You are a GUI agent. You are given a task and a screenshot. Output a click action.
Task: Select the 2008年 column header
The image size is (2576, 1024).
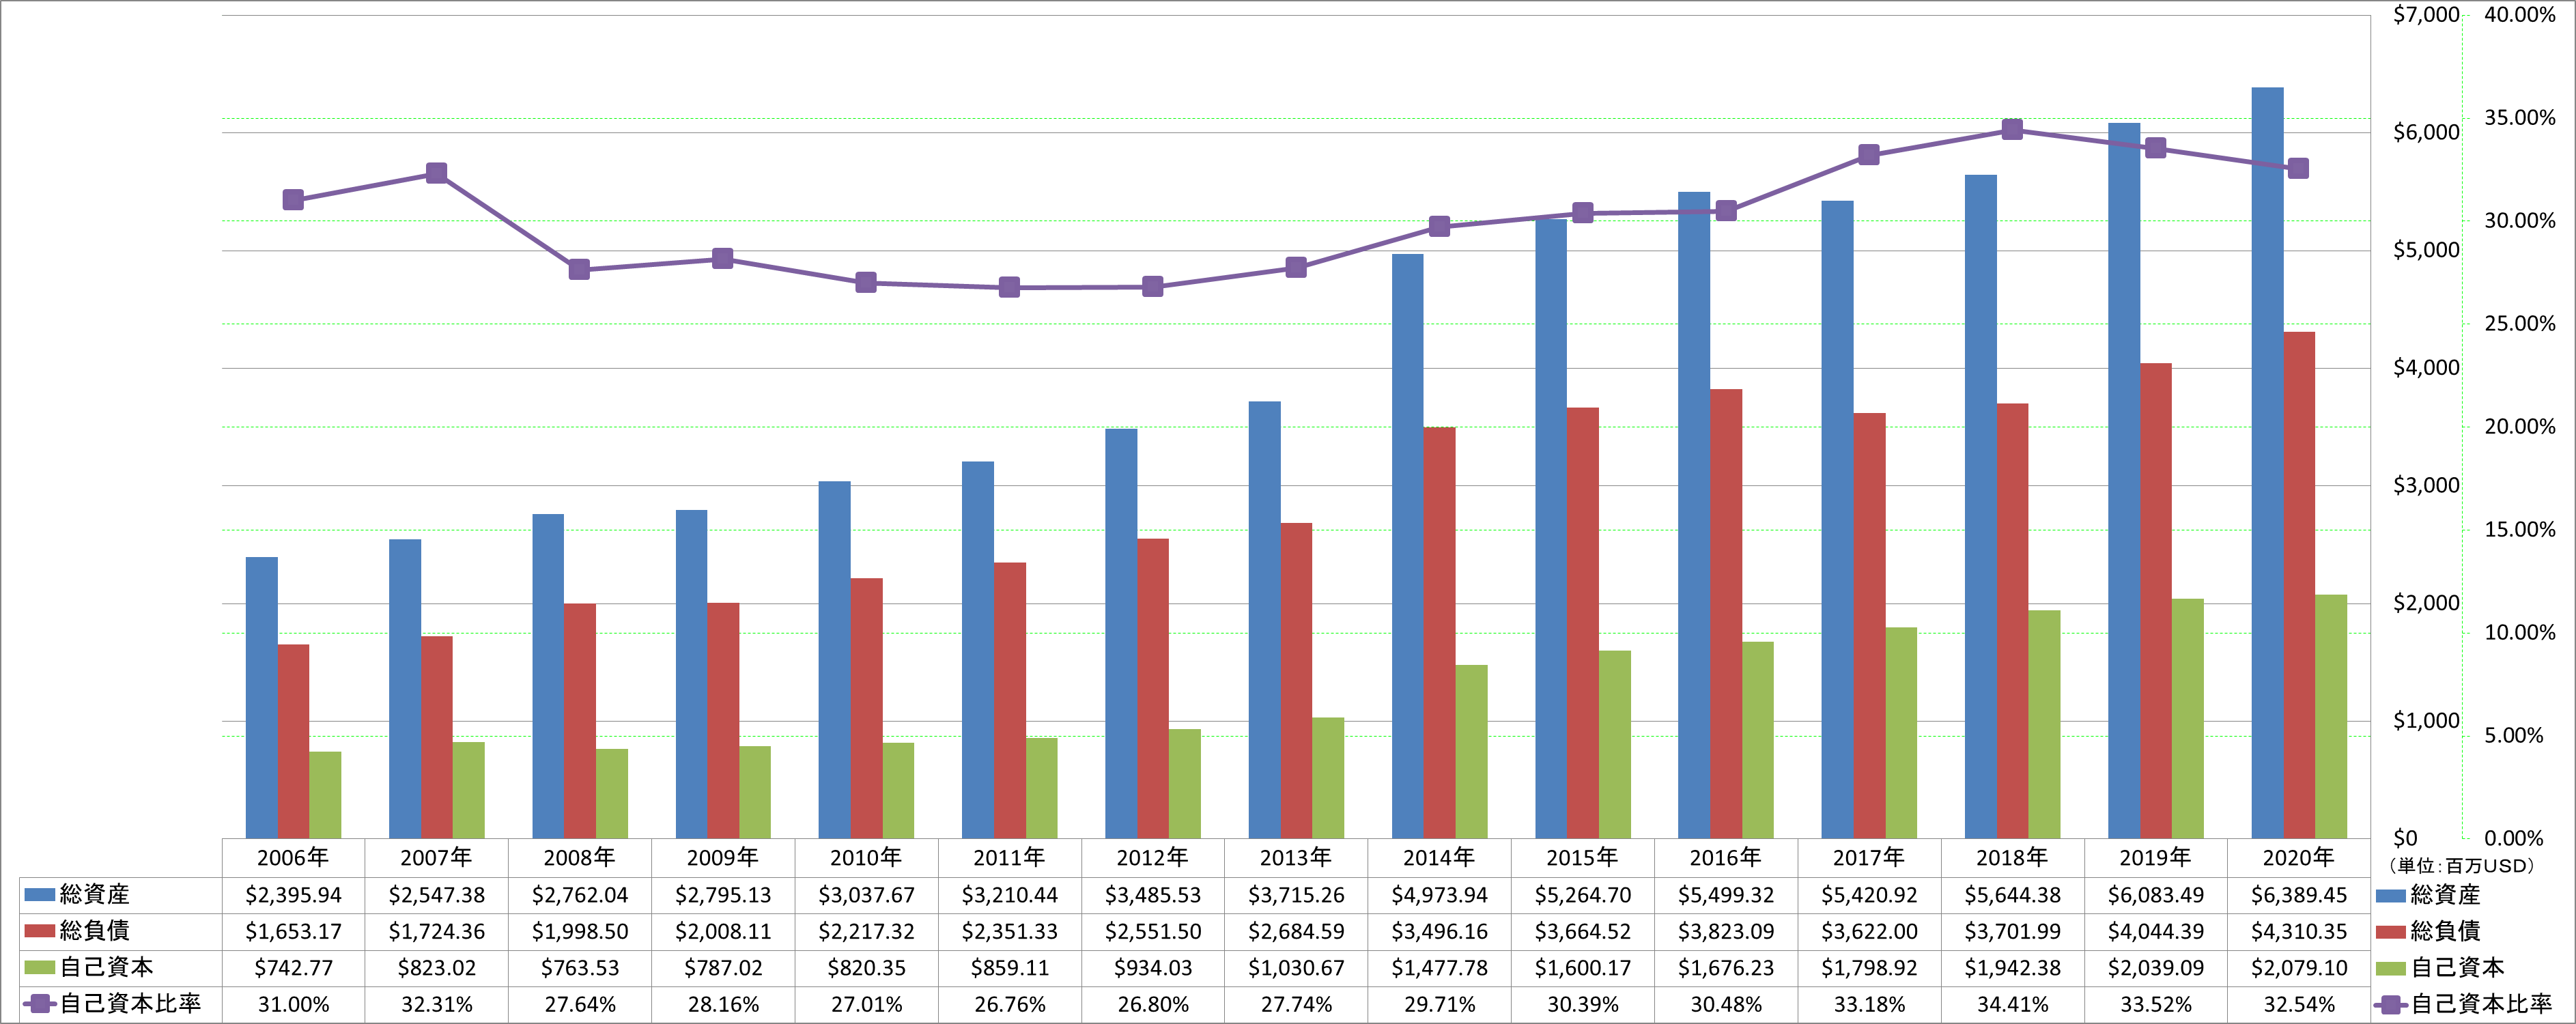[580, 858]
